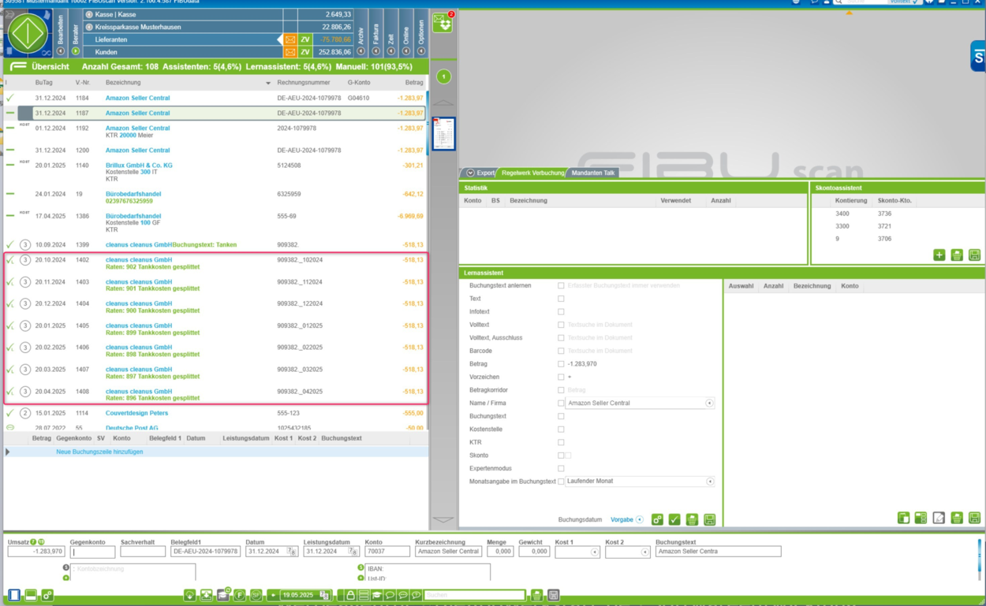The image size is (986, 606).
Task: Expand the new booking line row arrow
Action: pos(8,452)
